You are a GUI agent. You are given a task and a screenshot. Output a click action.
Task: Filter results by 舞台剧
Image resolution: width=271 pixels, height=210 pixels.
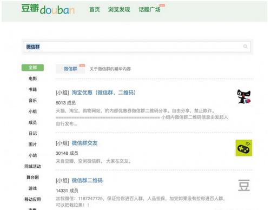(32, 178)
